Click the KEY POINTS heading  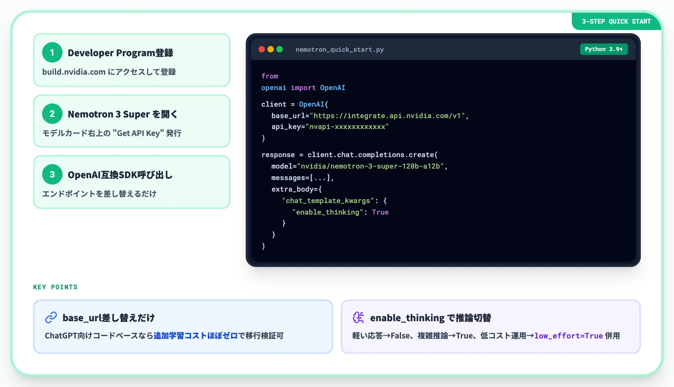click(x=55, y=287)
